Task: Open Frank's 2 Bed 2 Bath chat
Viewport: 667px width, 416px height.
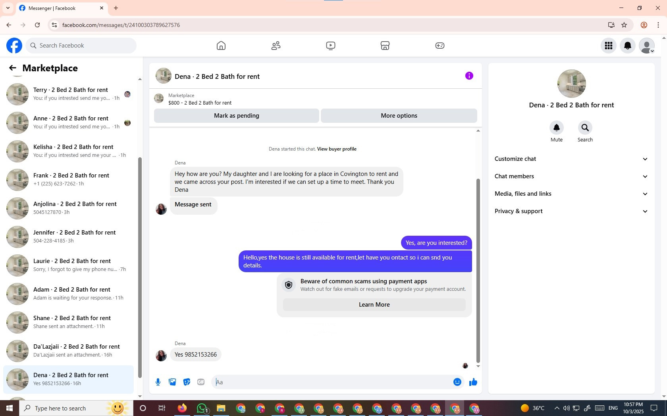Action: (x=68, y=180)
